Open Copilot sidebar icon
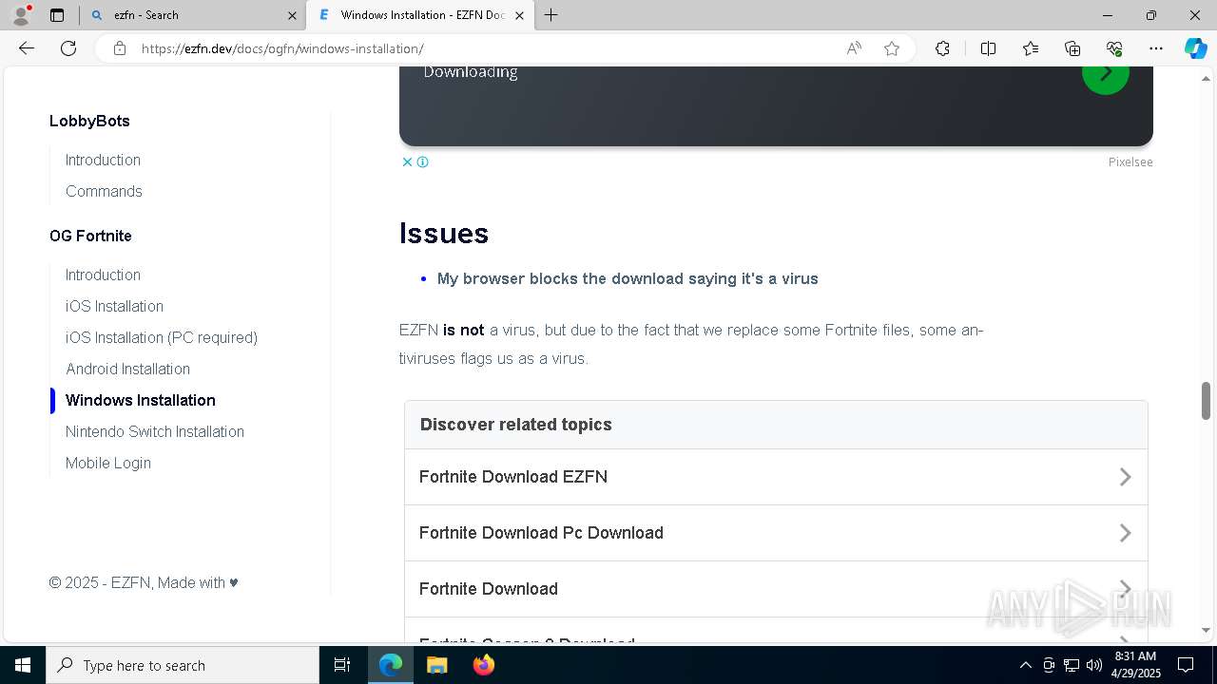 coord(1195,48)
